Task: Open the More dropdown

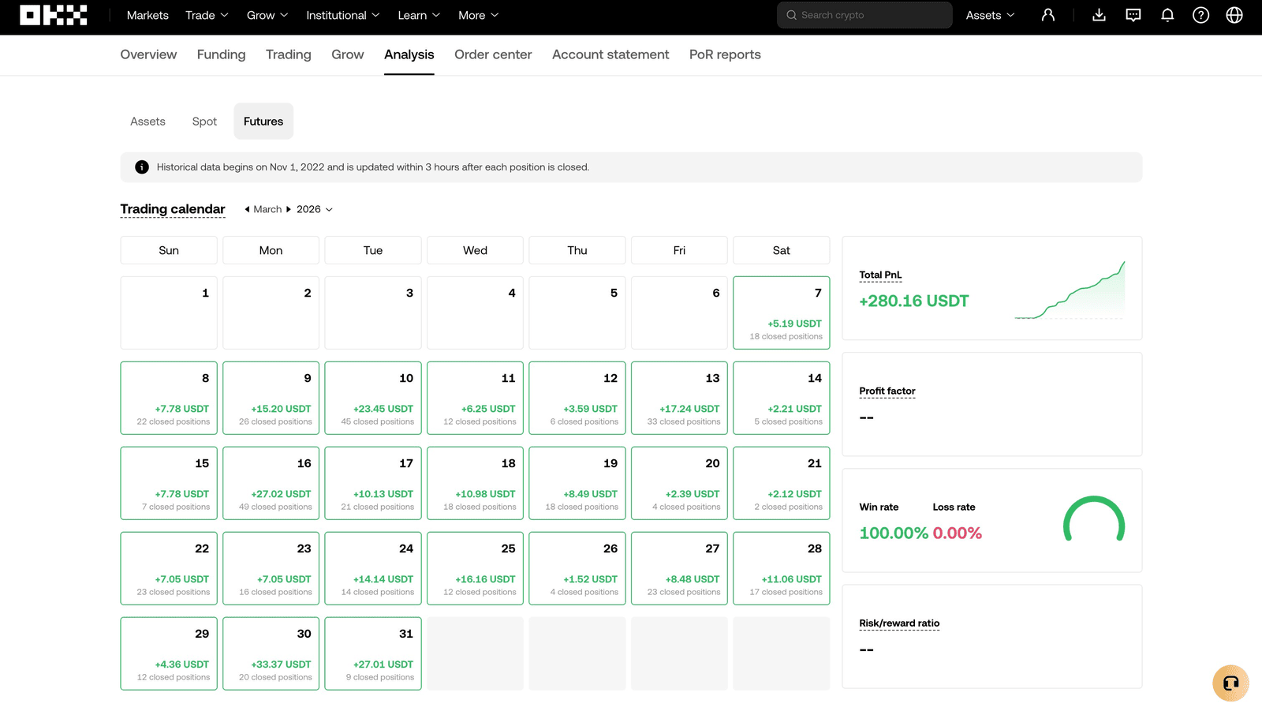Action: [x=479, y=15]
